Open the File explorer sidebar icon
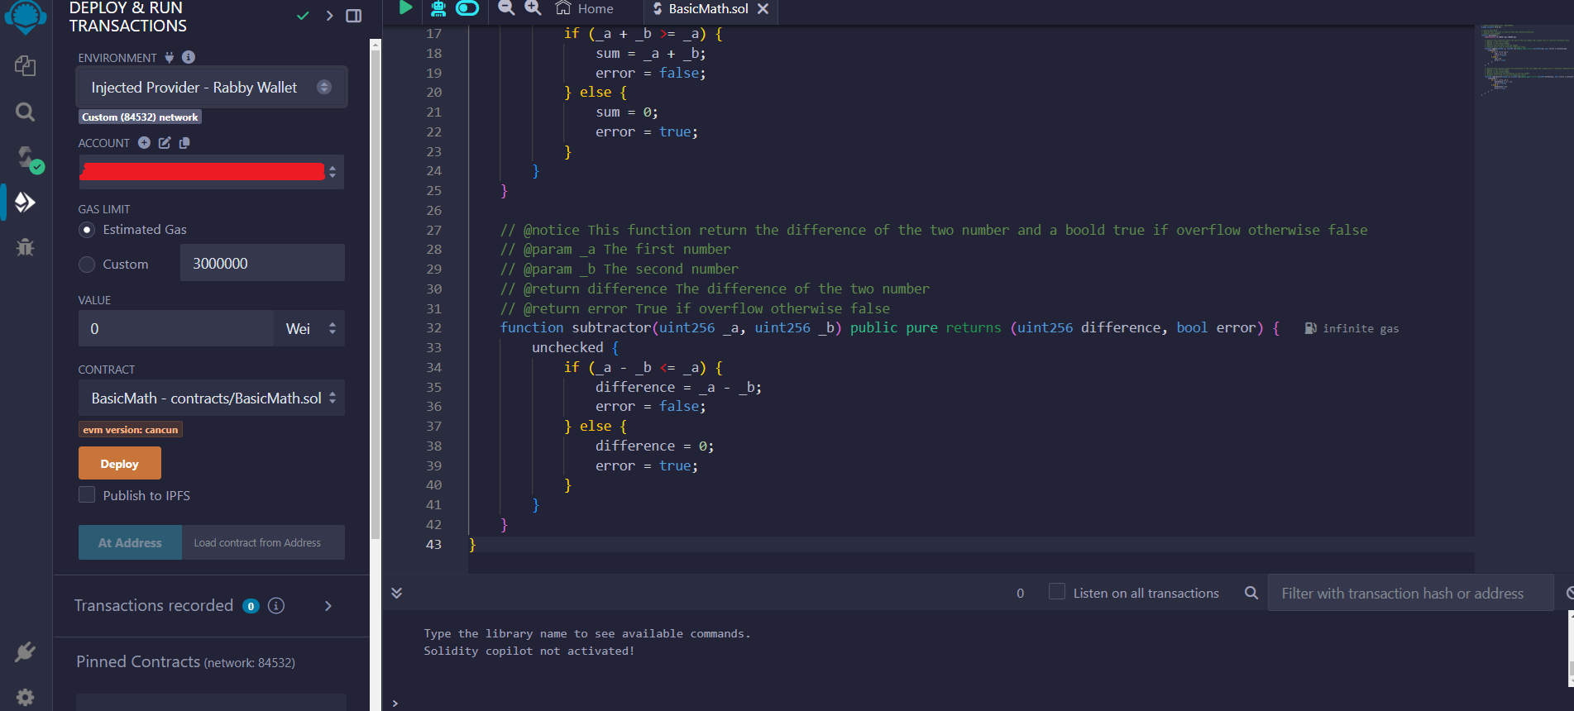The height and width of the screenshot is (711, 1574). [x=25, y=66]
